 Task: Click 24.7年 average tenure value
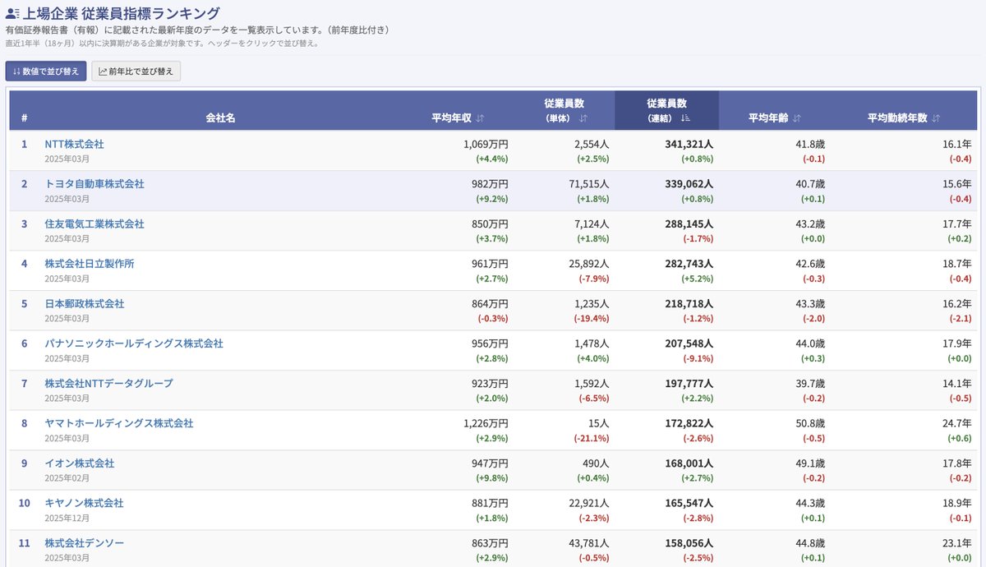tap(956, 423)
